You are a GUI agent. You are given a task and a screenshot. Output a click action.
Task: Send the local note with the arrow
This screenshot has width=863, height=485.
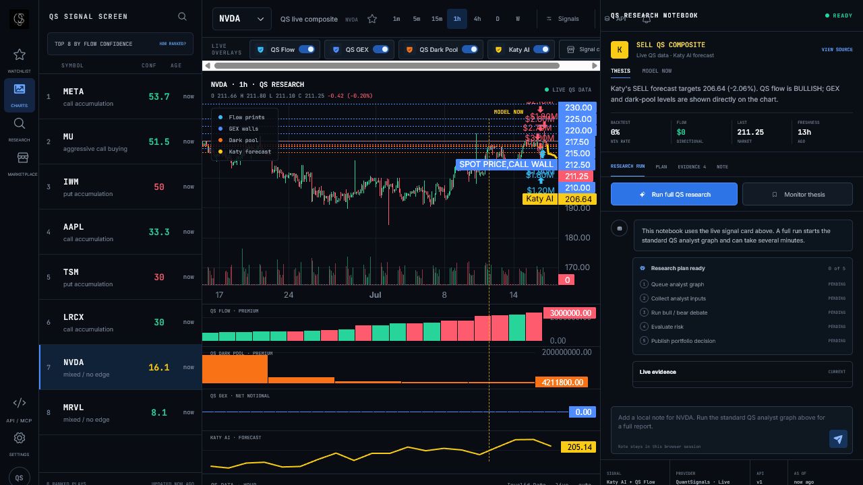point(838,439)
